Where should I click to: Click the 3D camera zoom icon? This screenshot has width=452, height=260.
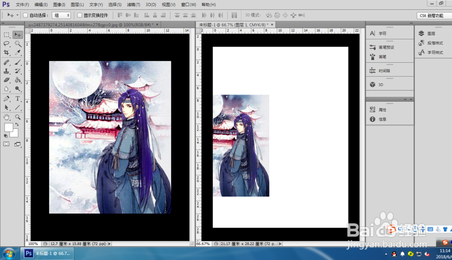click(301, 15)
